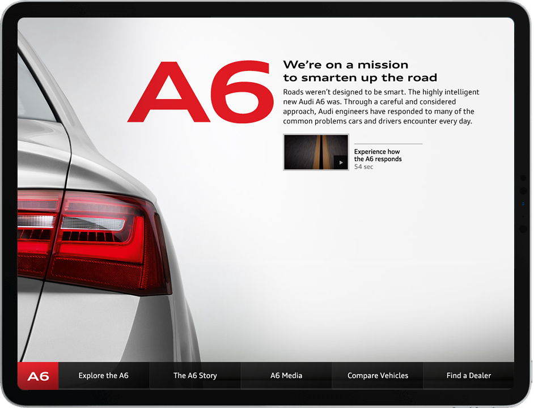Click the 'Roads weren't designed to be smart' paragraph
Image resolution: width=534 pixels, height=408 pixels.
point(381,107)
